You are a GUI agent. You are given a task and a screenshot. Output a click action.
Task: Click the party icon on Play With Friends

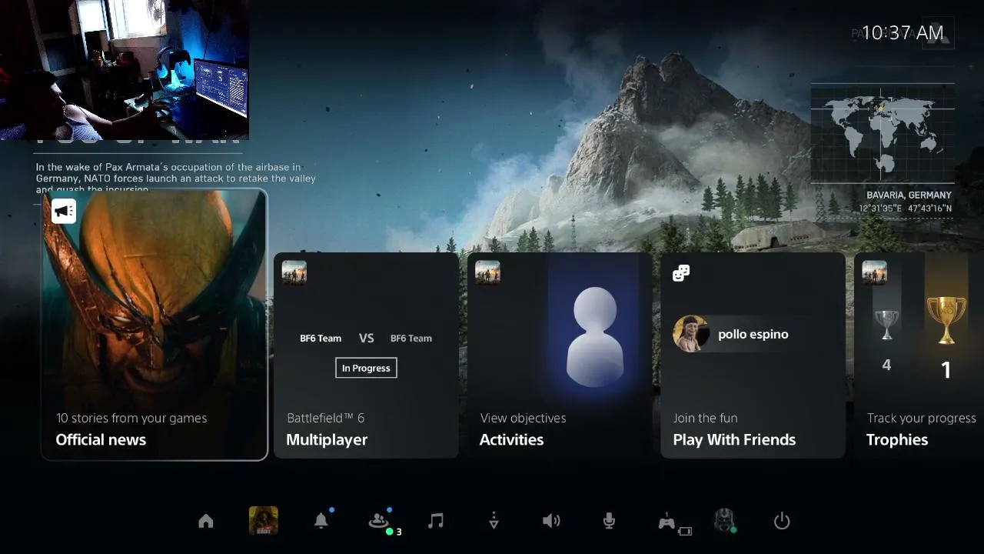pyautogui.click(x=681, y=273)
